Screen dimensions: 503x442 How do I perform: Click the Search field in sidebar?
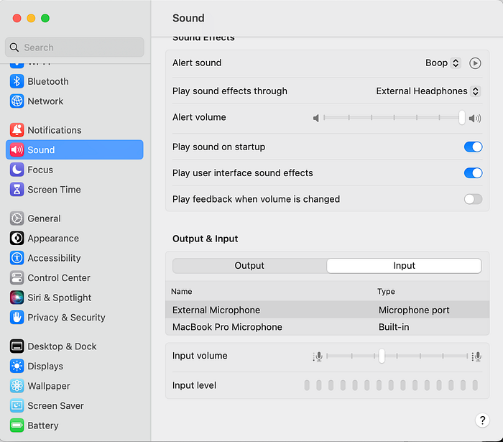(x=75, y=47)
